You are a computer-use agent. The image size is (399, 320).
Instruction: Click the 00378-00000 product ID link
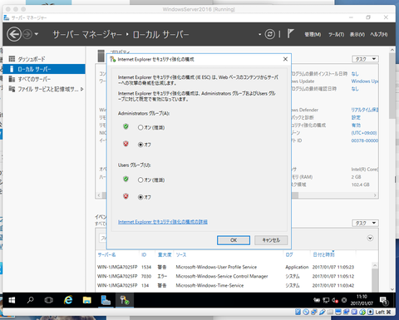tap(365, 140)
